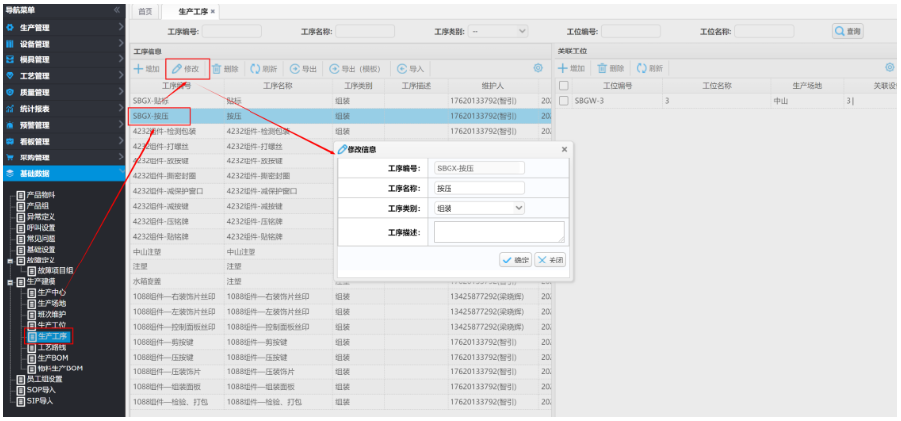Collapse the 生产建模 tree node
The height and width of the screenshot is (421, 901).
(10, 282)
